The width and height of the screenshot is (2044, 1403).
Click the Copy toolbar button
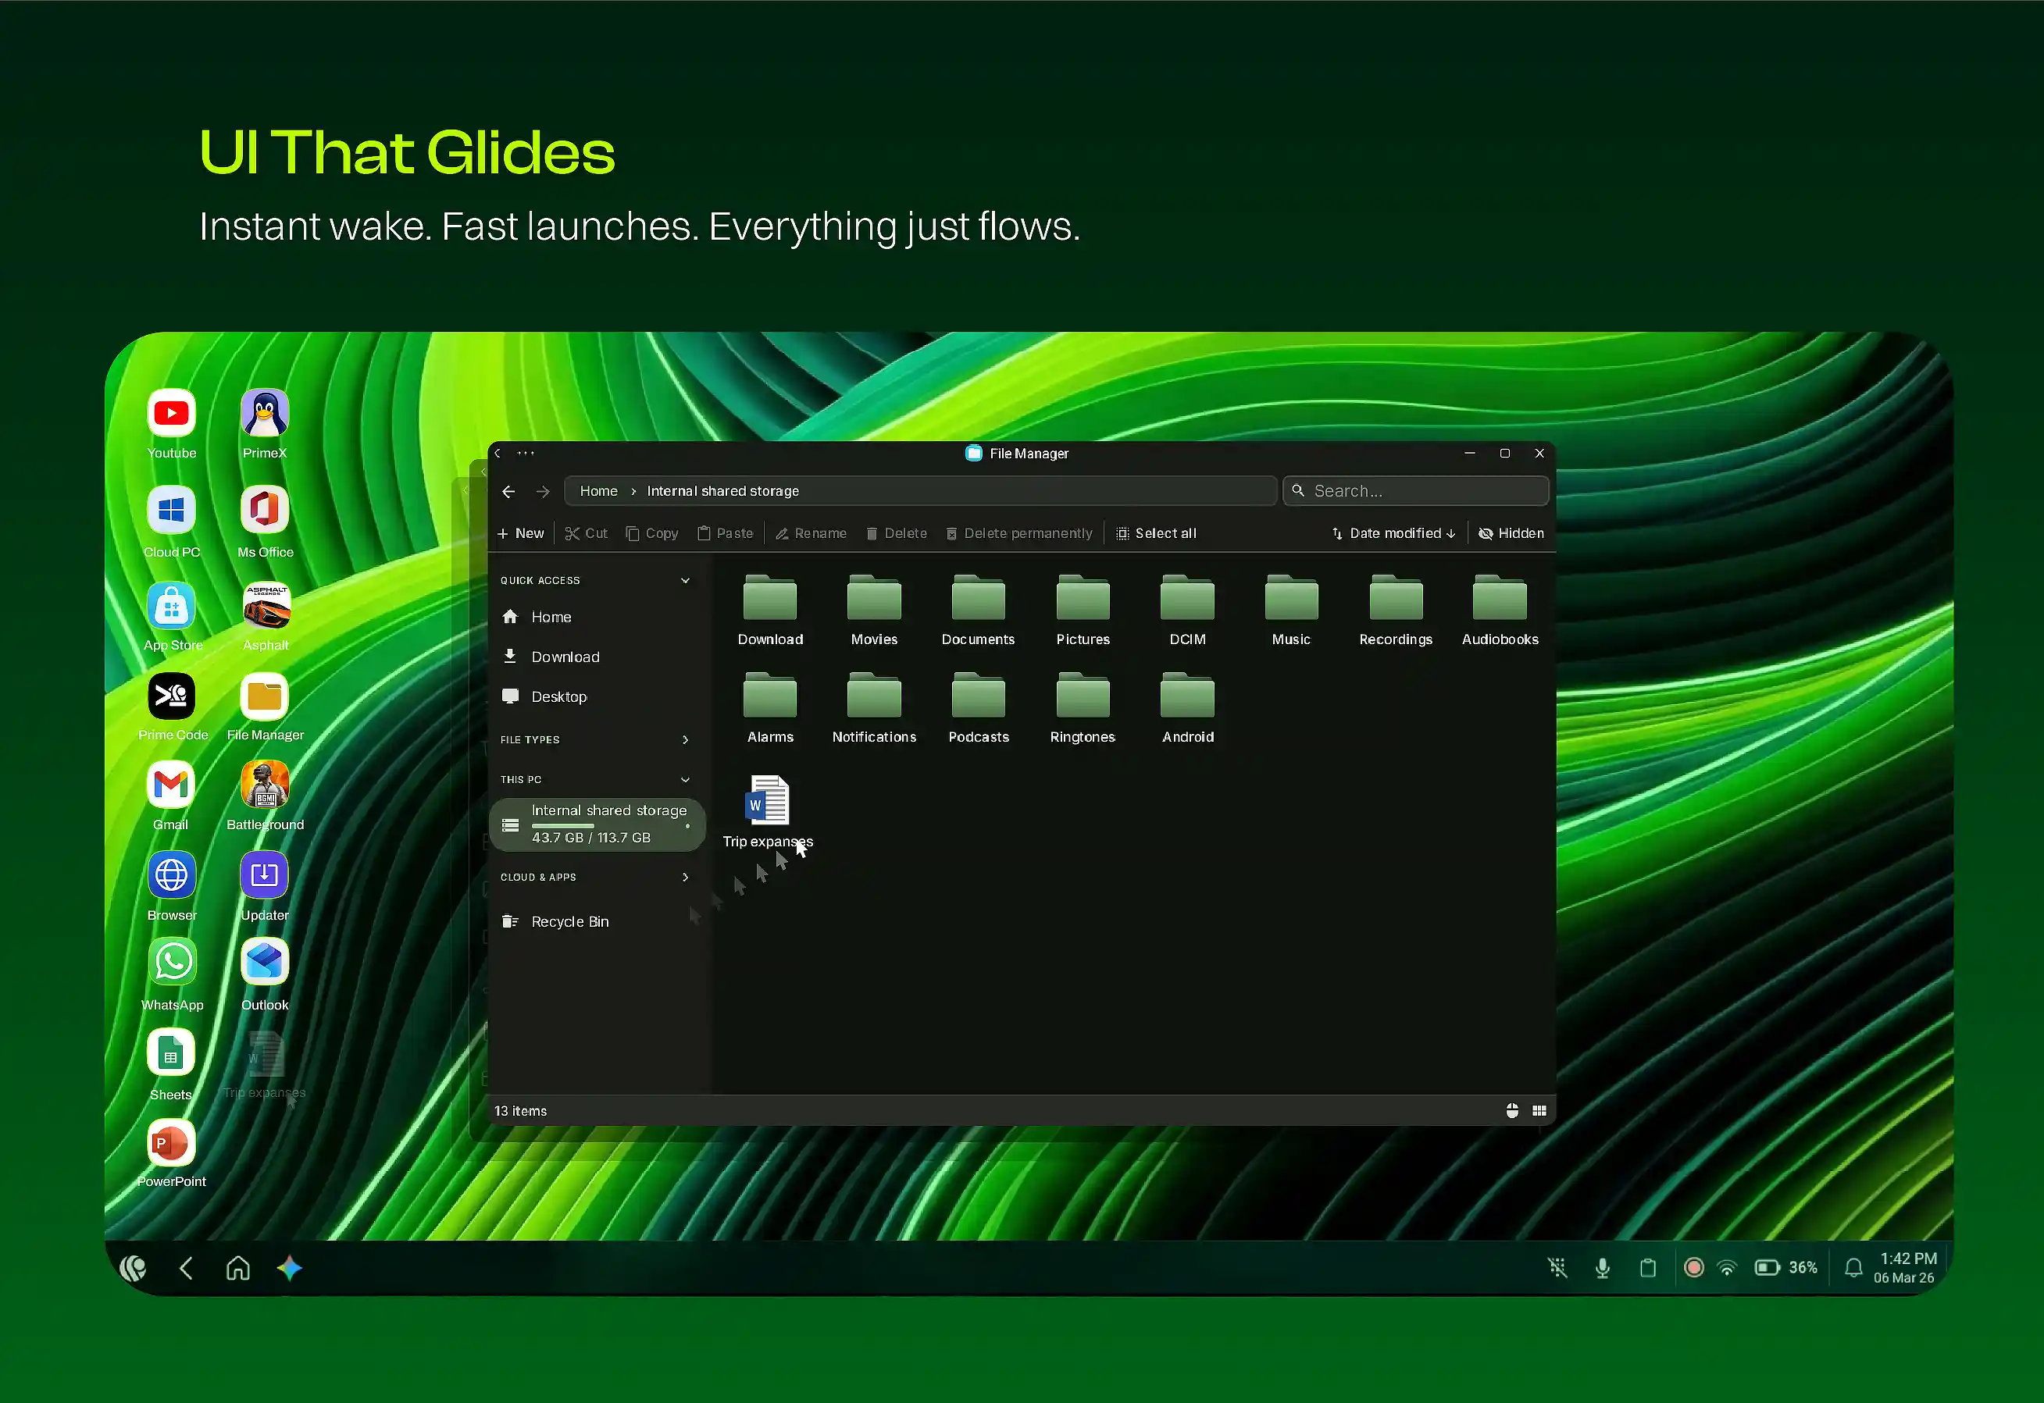pyautogui.click(x=651, y=533)
